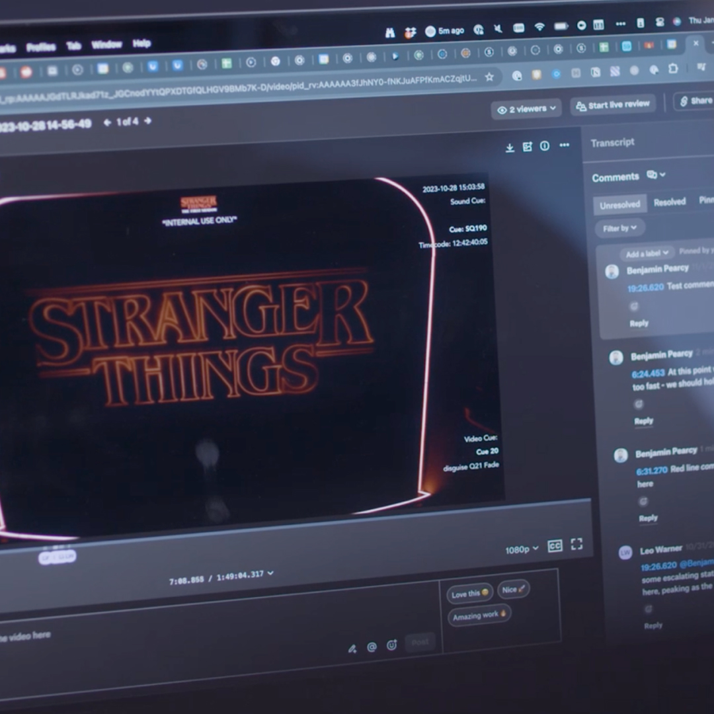This screenshot has height=714, width=714.
Task: Add reaction to Benjamin Pearcy's Test comment
Action: pyautogui.click(x=634, y=306)
